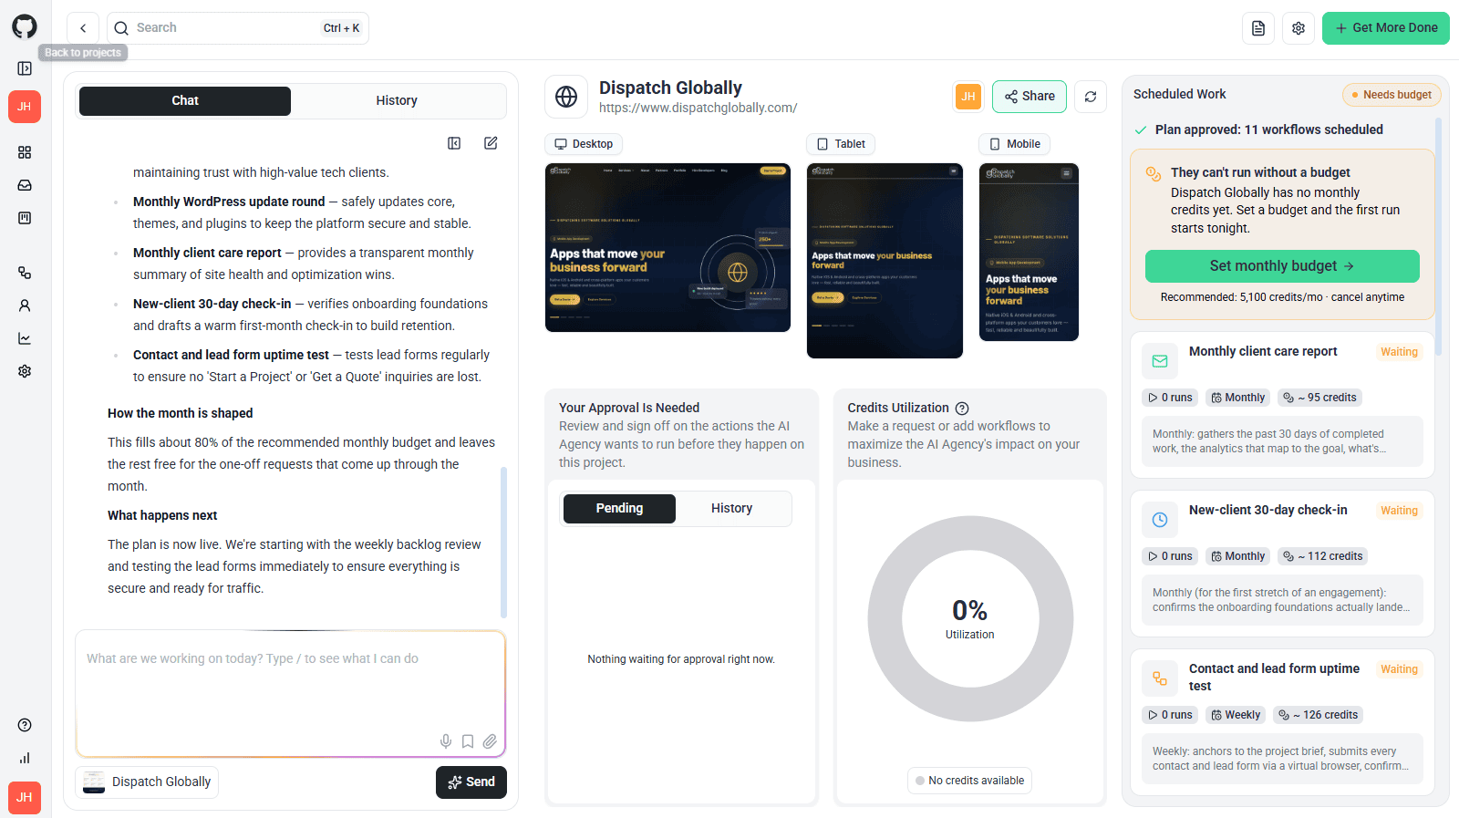
Task: Switch to the Chat tab
Action: point(185,101)
